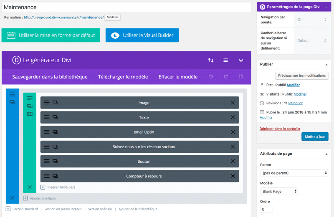Click Déplacer dans la corbeille link
334x217 pixels.
tap(280, 129)
